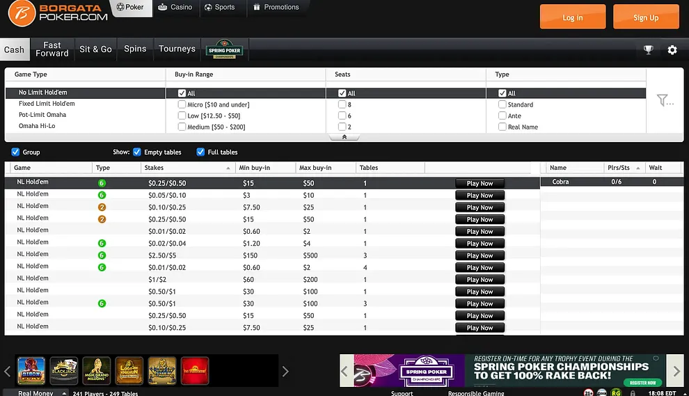Click the RG responsible gaming badge
Viewport: 689px width, 396px height.
(x=616, y=393)
